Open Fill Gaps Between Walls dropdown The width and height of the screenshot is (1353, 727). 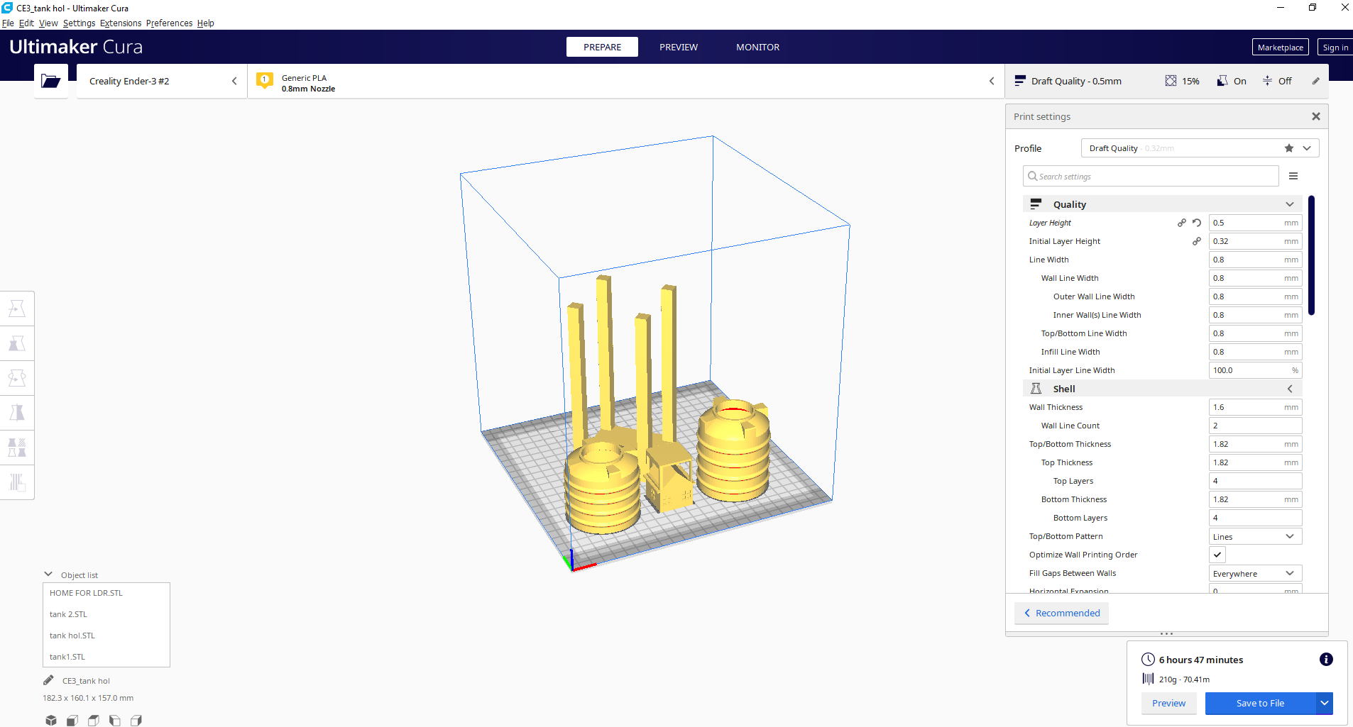tap(1255, 573)
